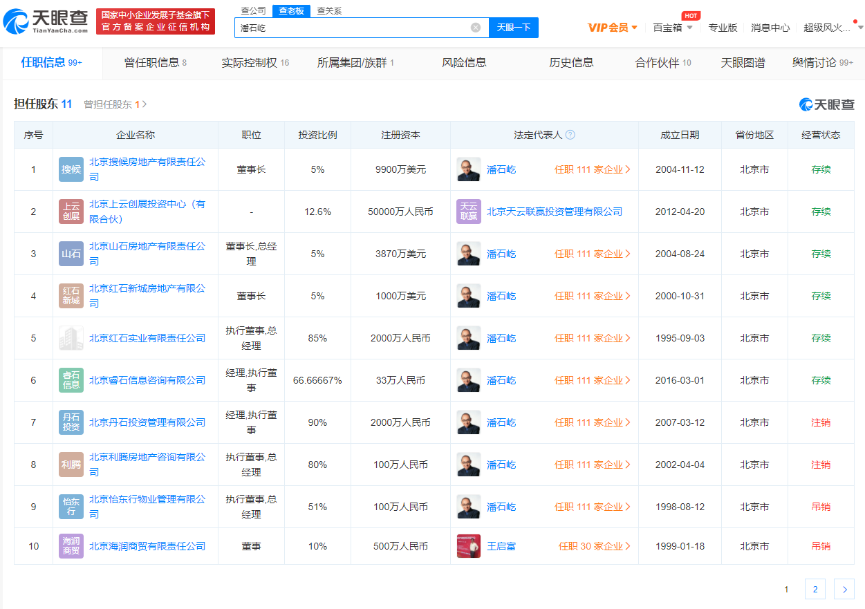Open the 历史信息 tab
The height and width of the screenshot is (609, 865).
tap(571, 63)
